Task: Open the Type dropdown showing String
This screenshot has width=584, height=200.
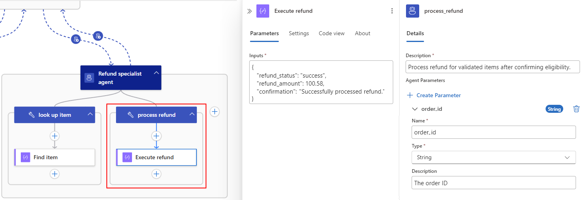Action: [x=494, y=157]
